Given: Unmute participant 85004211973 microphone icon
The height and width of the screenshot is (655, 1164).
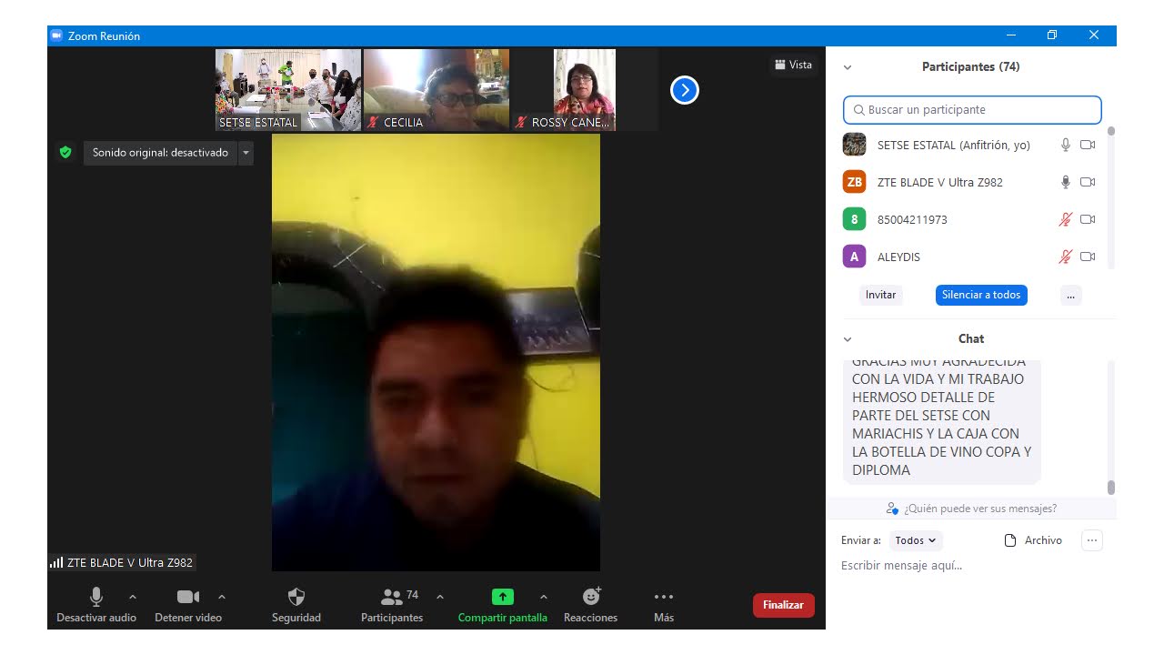Looking at the screenshot, I should 1066,219.
